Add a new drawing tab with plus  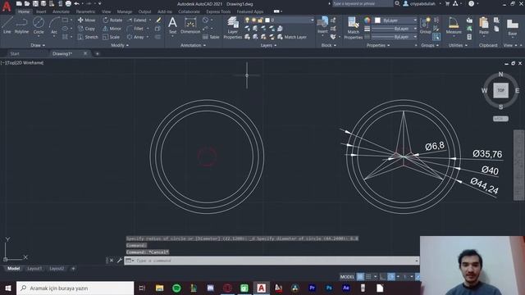pyautogui.click(x=97, y=53)
